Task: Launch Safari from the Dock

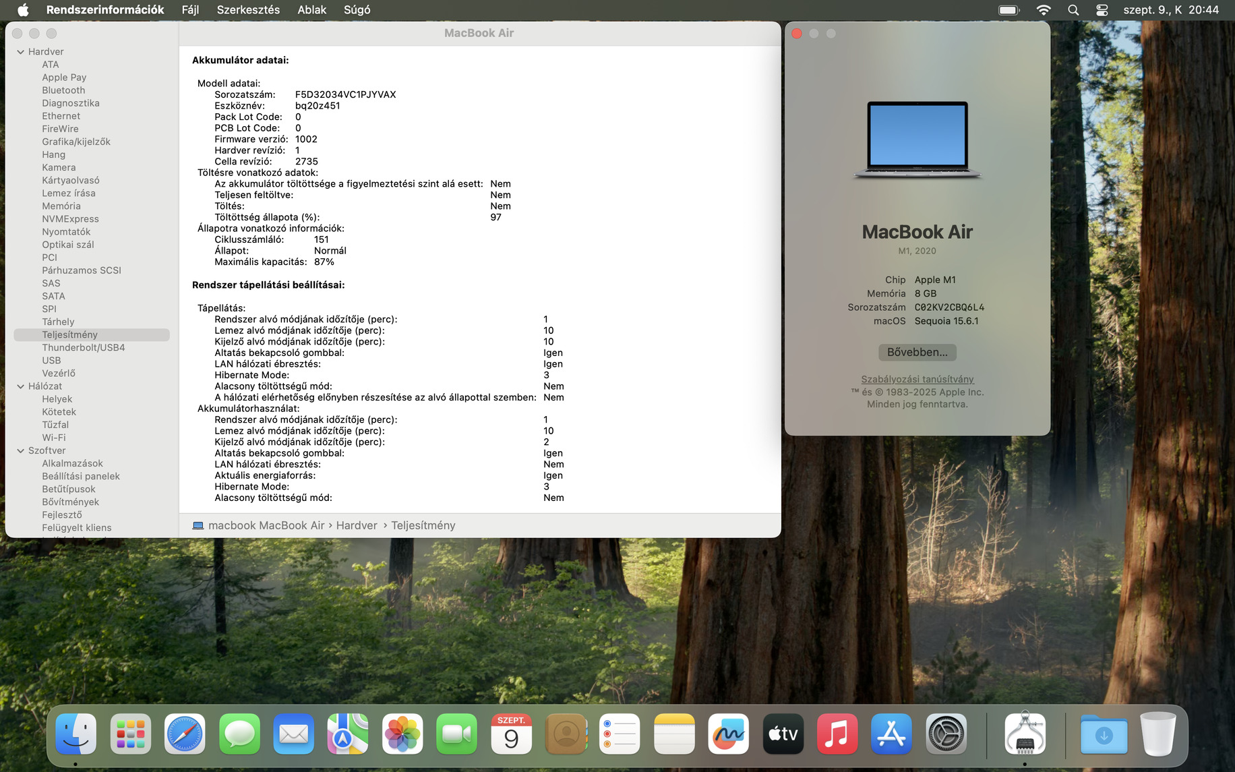Action: pos(185,734)
